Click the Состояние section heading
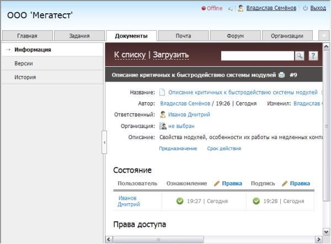The height and width of the screenshot is (244, 331). (132, 170)
